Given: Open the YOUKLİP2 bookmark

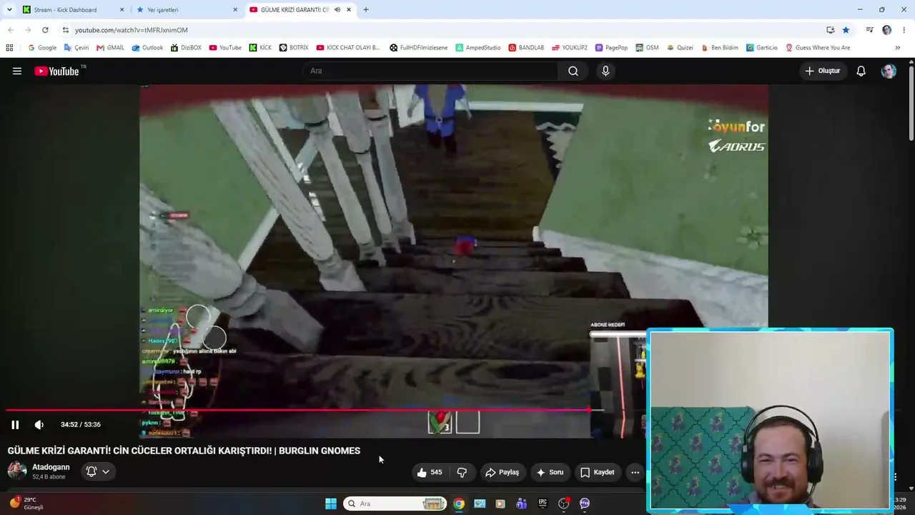Looking at the screenshot, I should 569,48.
